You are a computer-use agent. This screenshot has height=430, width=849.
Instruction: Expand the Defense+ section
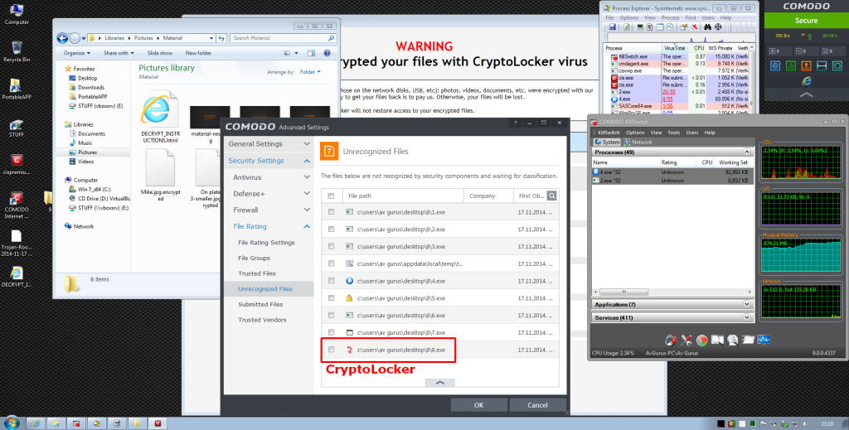[269, 194]
